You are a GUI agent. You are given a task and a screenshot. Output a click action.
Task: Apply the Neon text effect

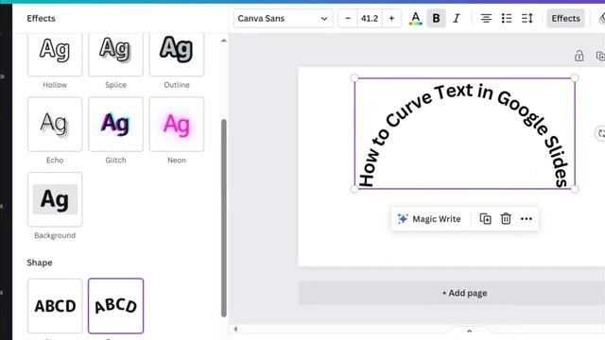(177, 124)
